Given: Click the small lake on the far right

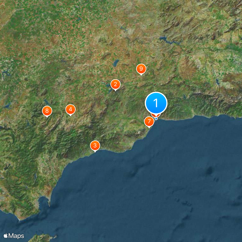Looking at the screenshot, I should point(218,82).
